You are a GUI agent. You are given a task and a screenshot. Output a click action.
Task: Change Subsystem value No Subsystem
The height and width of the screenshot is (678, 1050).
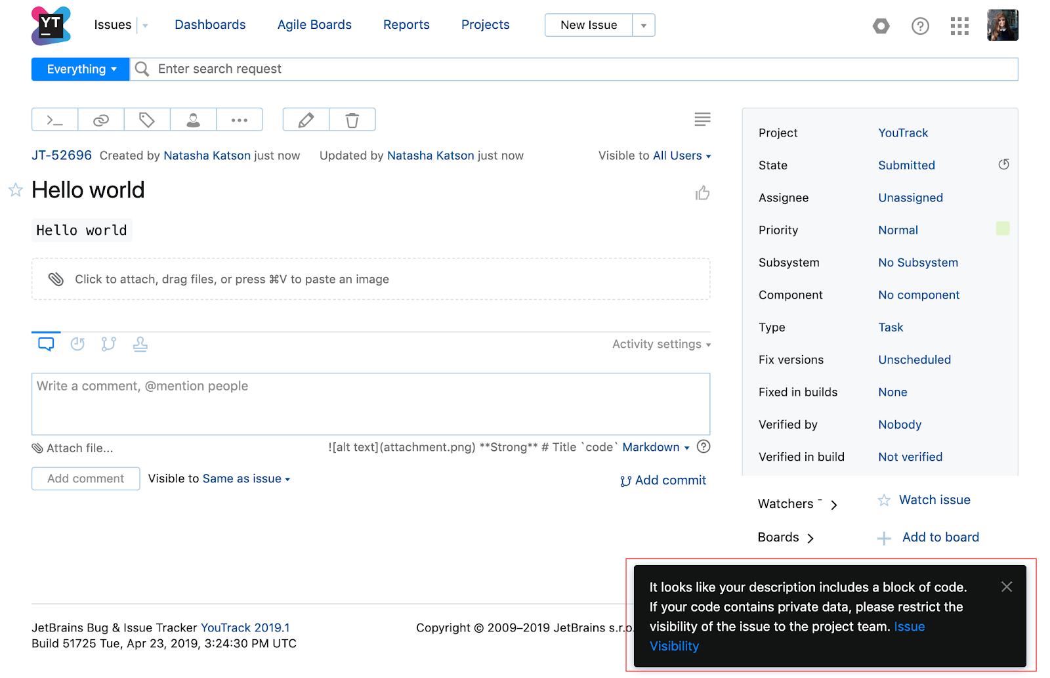(x=918, y=263)
